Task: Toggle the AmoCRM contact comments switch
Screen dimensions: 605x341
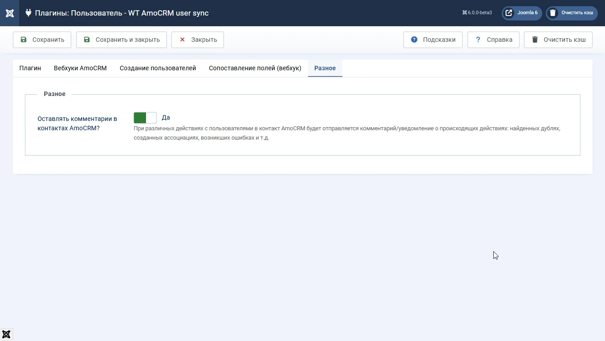Action: click(145, 118)
